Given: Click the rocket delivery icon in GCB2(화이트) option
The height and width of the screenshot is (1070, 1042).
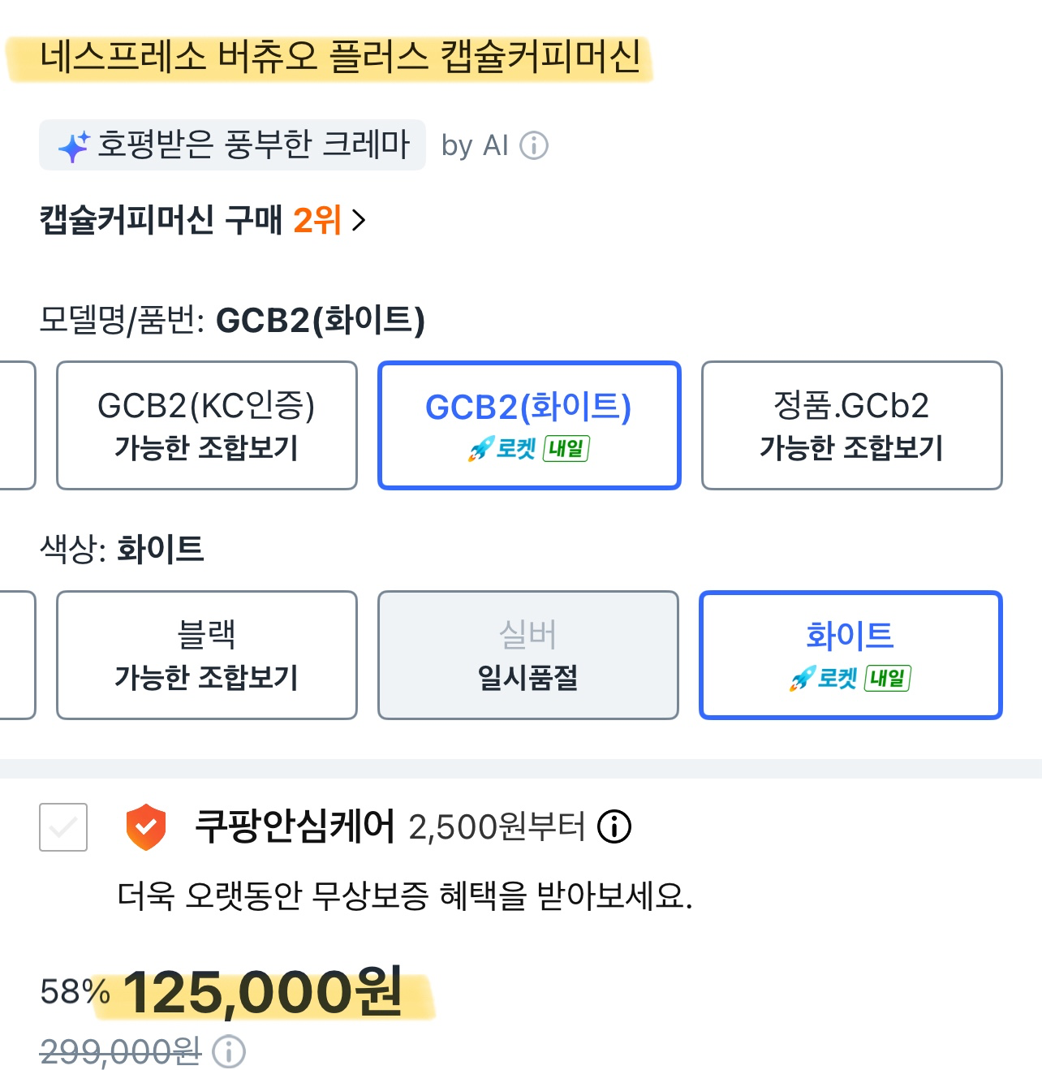Looking at the screenshot, I should (480, 448).
